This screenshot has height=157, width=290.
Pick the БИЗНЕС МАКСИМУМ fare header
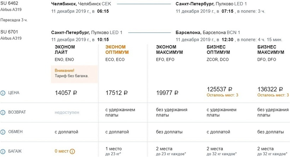coord(271,49)
